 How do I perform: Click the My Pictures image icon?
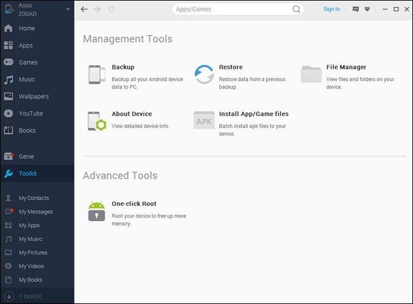(x=8, y=252)
